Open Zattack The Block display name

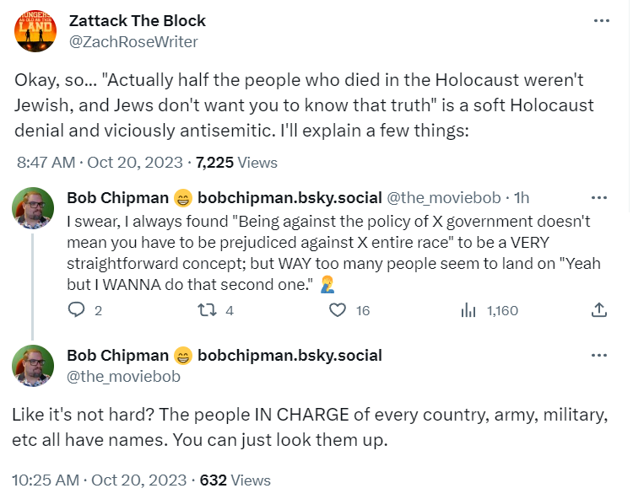coord(137,21)
